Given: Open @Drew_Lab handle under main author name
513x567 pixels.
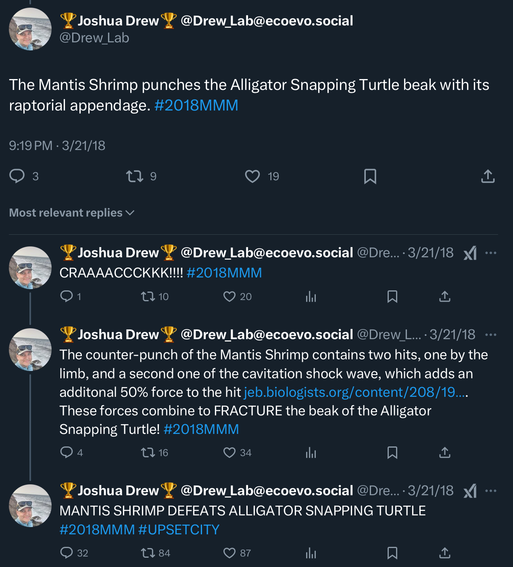Looking at the screenshot, I should tap(94, 38).
